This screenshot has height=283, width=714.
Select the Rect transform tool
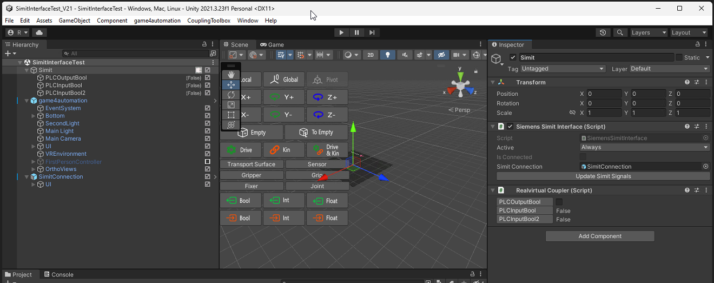(x=231, y=115)
